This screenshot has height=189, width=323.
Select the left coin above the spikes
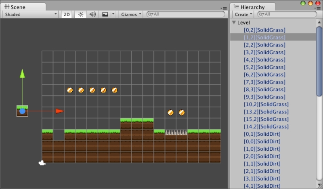point(170,112)
